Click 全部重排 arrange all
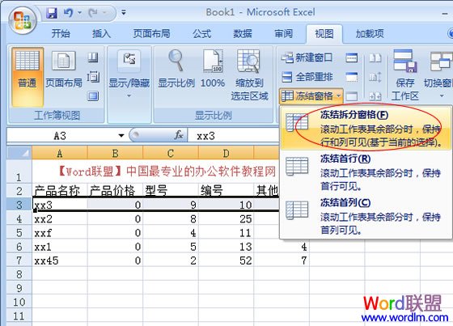This screenshot has width=453, height=326. tap(307, 77)
